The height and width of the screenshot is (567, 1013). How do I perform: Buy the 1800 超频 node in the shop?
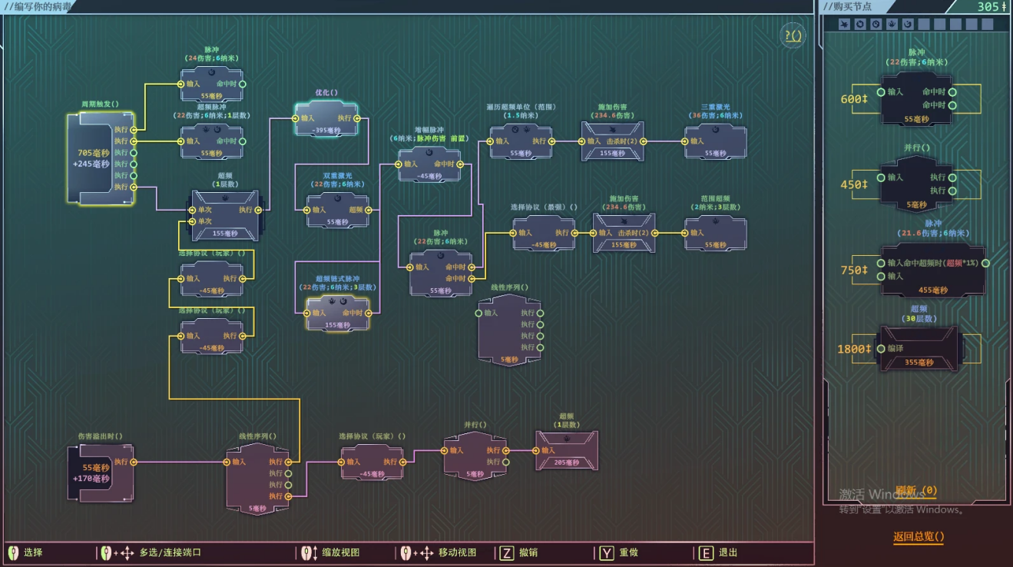[918, 348]
